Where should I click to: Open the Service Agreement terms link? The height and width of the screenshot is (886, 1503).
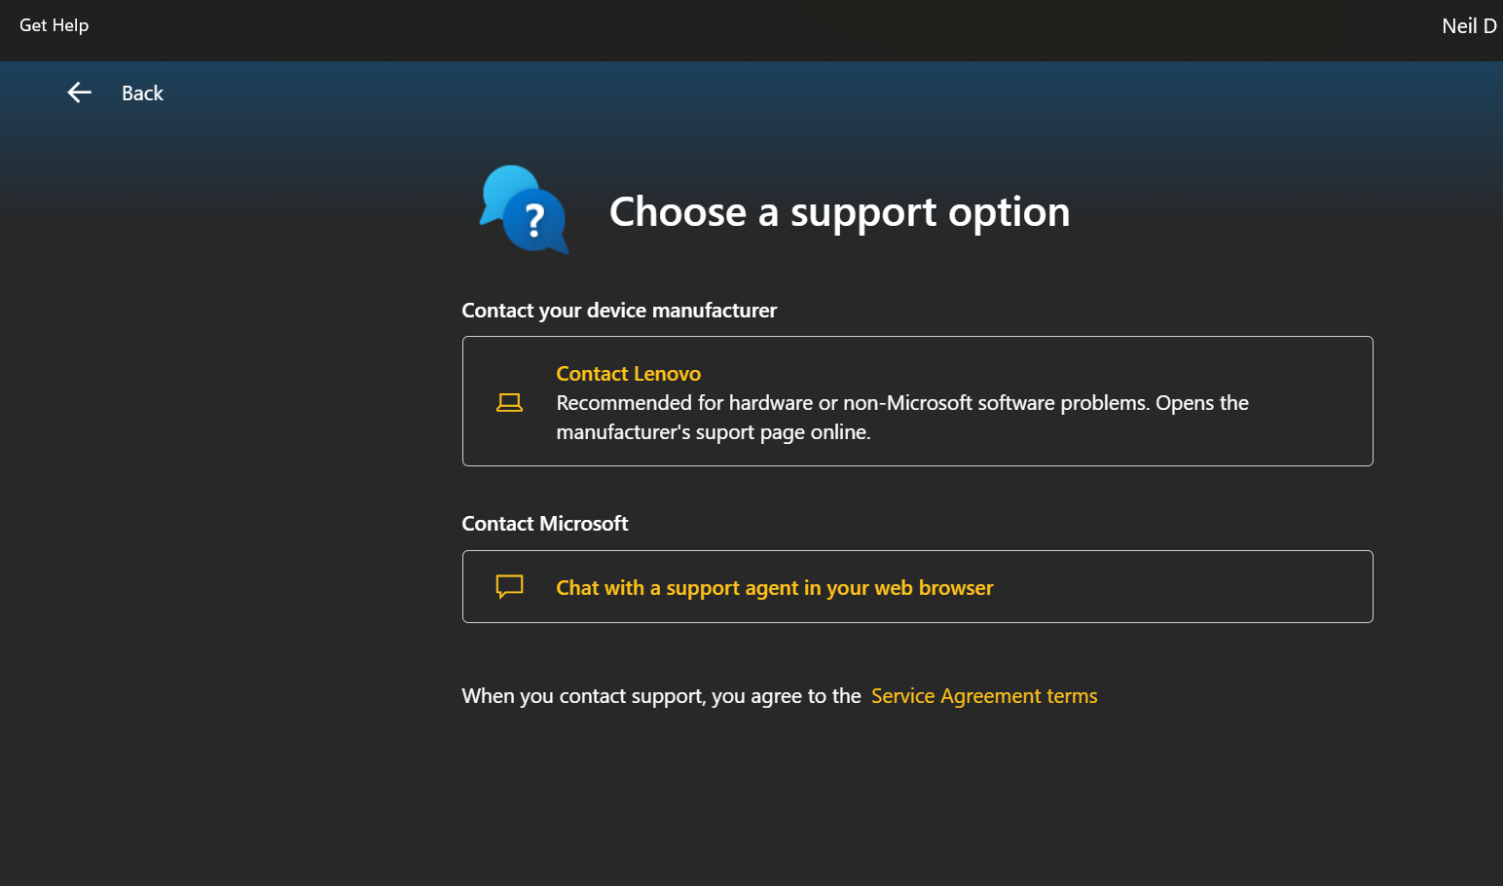984,696
